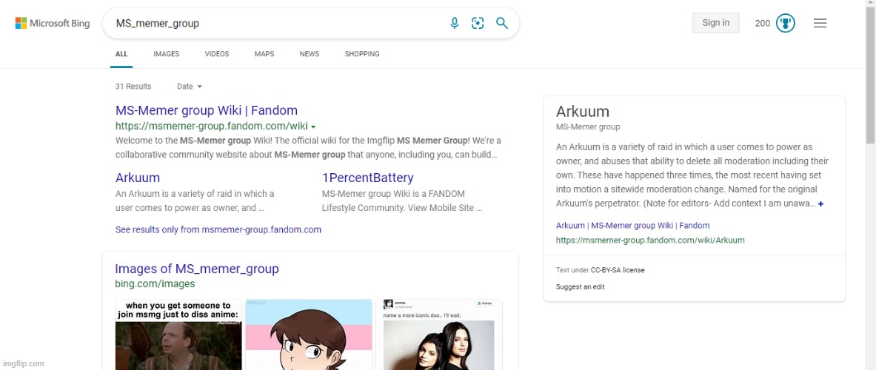Open the 1PercentBattery sublink
Screen dimensions: 876x370
coord(367,178)
